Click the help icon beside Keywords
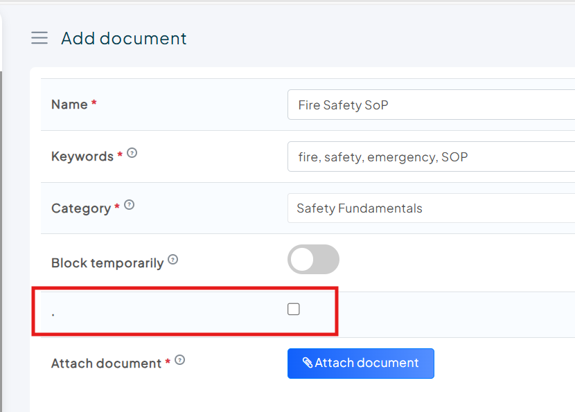Screen dimensions: 575x412 132,153
